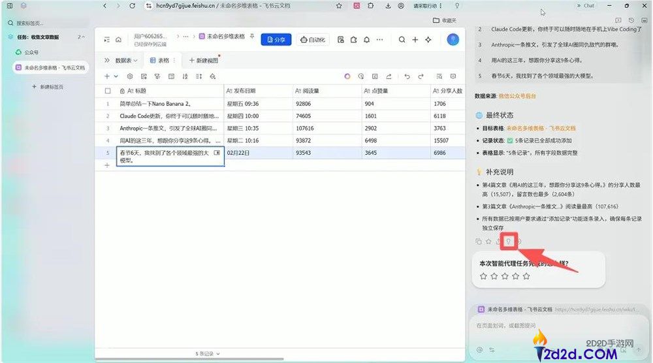Click the cell showing 星期四 10:00
Viewport: 653px width, 363px height.
click(x=258, y=116)
